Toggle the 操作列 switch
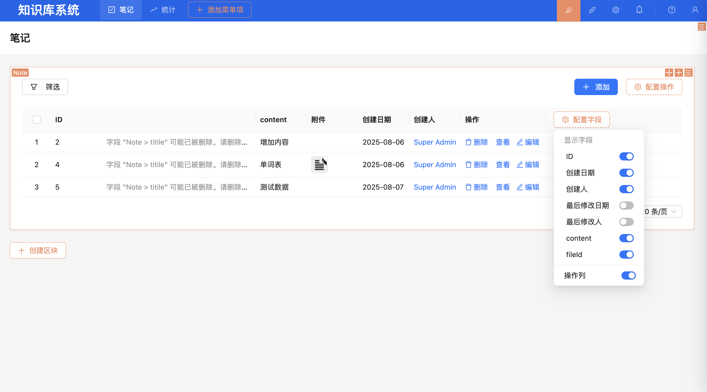Image resolution: width=707 pixels, height=392 pixels. point(628,275)
